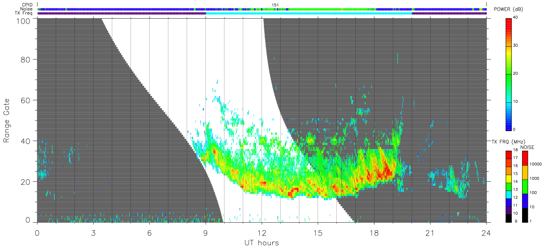
Task: Click the Range Gate axis title
Action: (7, 120)
